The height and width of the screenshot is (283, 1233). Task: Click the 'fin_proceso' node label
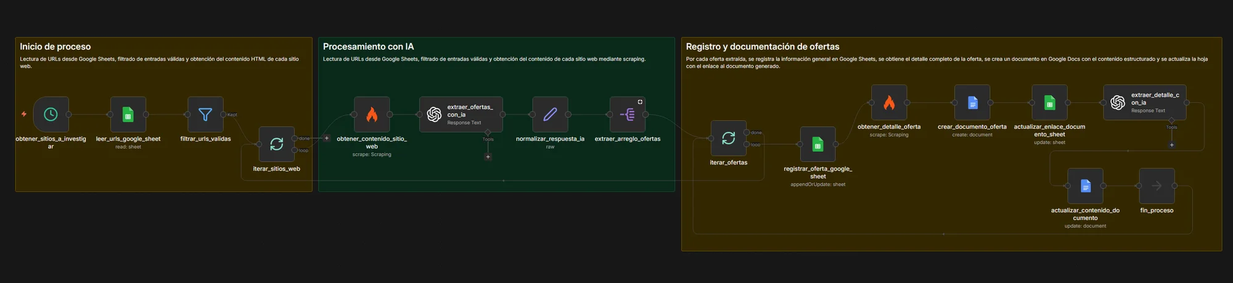pos(1157,210)
